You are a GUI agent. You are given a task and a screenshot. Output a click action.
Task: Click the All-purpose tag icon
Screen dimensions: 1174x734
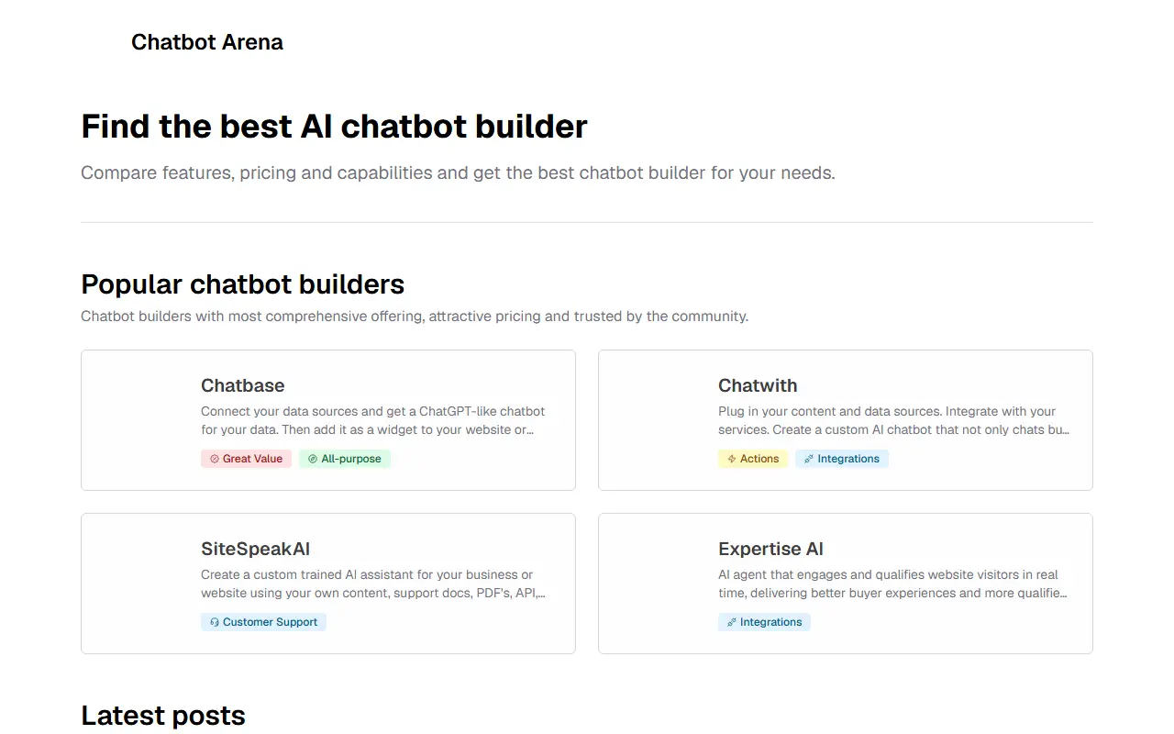[x=313, y=459]
